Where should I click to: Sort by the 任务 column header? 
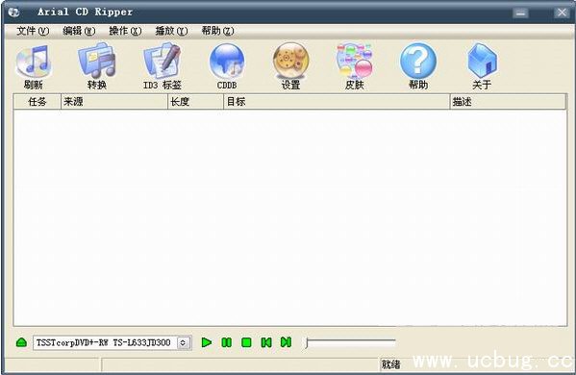point(38,102)
